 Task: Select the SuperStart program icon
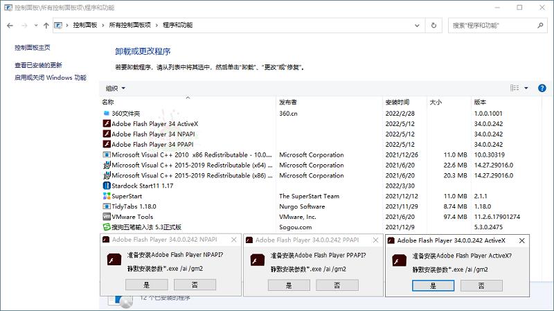click(x=106, y=196)
